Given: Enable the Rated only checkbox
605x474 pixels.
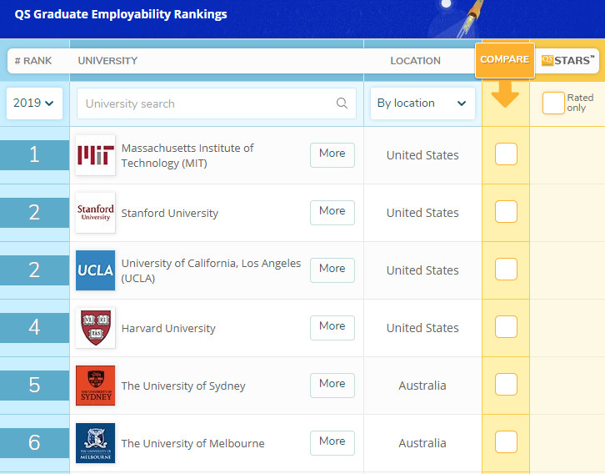Looking at the screenshot, I should 553,103.
